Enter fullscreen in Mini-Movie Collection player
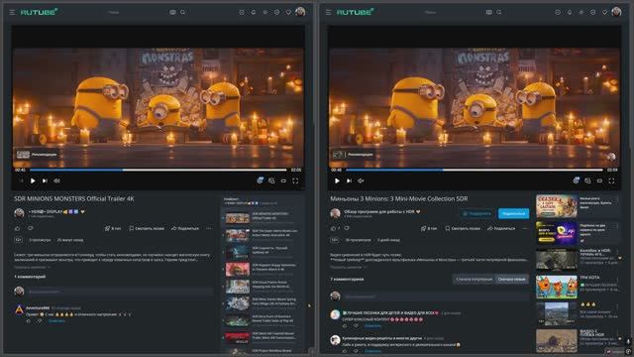The height and width of the screenshot is (357, 634). pyautogui.click(x=611, y=180)
